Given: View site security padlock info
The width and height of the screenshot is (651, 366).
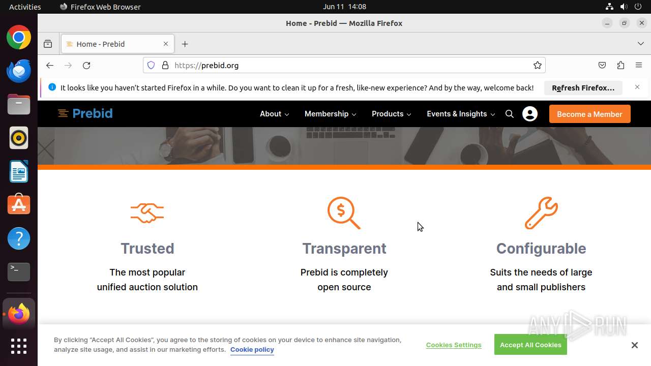Looking at the screenshot, I should pos(165,65).
